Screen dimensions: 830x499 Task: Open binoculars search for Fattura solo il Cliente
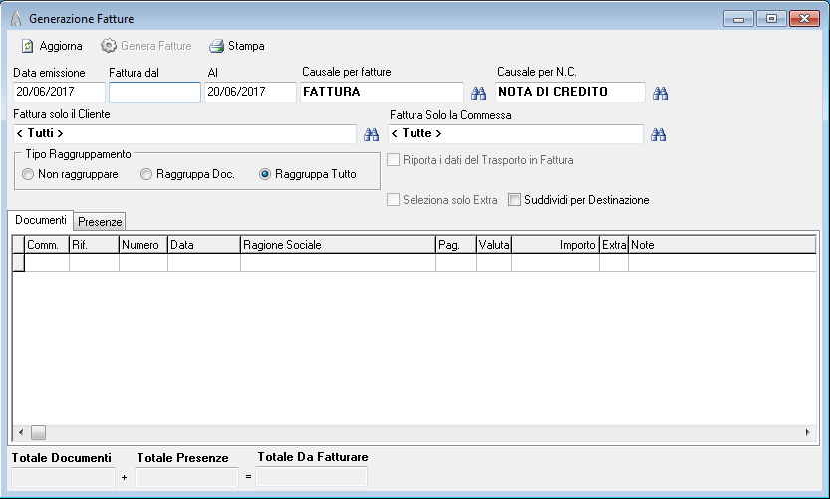coord(371,134)
